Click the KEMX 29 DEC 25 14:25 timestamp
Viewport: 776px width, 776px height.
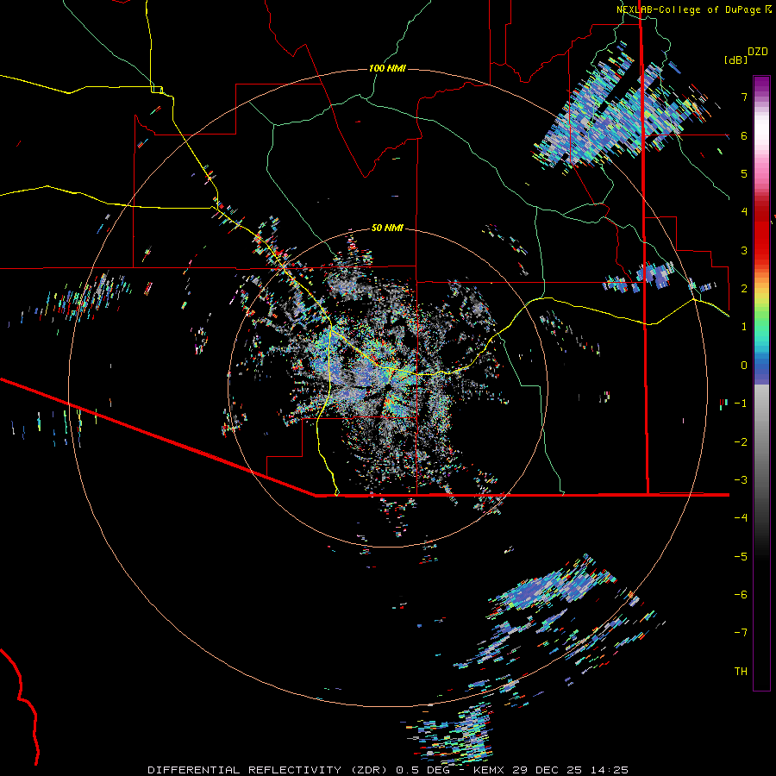(x=551, y=770)
